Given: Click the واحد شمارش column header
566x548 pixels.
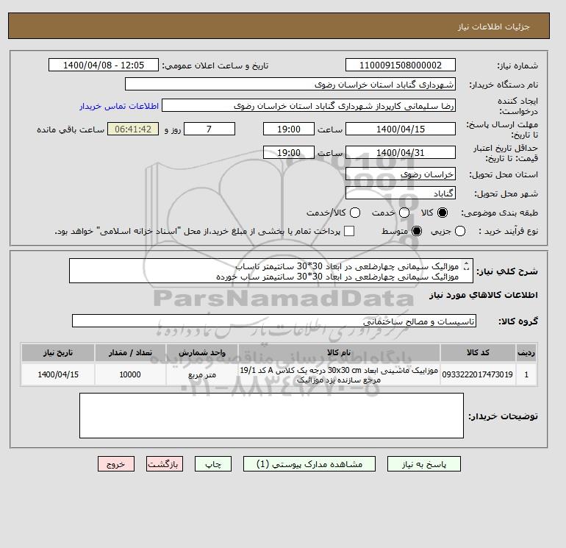Looking at the screenshot, I should click(x=202, y=352).
